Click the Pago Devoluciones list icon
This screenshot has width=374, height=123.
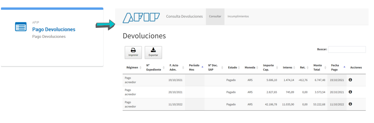click(x=21, y=27)
